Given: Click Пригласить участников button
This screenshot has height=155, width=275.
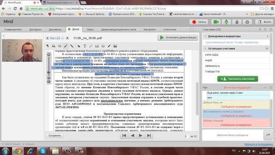Looking at the screenshot, I should (238, 79).
